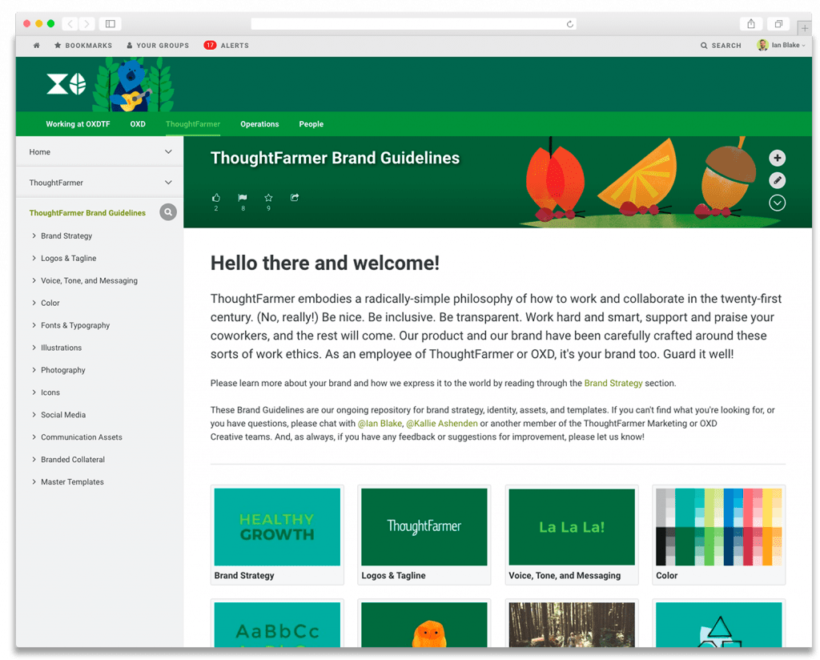820x660 pixels.
Task: Expand the Home sidebar dropdown
Action: [x=168, y=152]
